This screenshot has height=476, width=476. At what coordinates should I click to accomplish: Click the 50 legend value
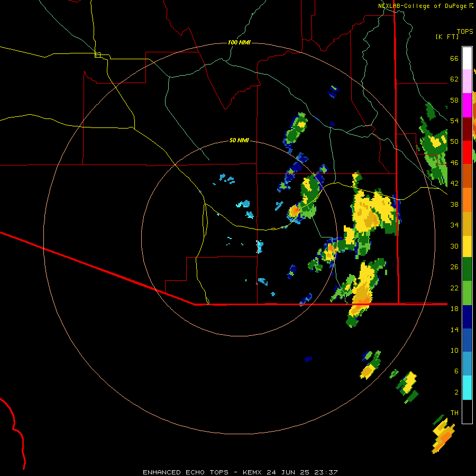click(x=454, y=142)
